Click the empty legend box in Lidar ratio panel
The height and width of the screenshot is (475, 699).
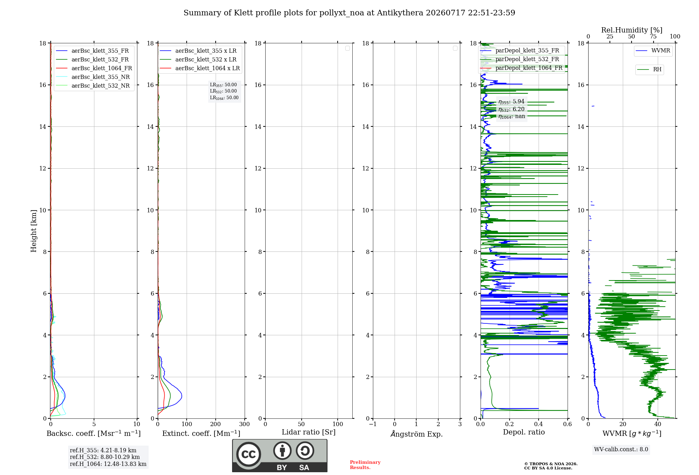click(347, 48)
